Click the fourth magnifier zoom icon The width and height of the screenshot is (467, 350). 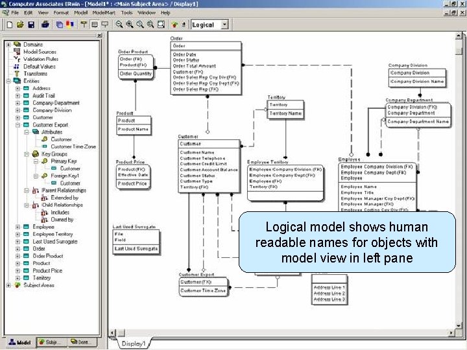[x=150, y=25]
